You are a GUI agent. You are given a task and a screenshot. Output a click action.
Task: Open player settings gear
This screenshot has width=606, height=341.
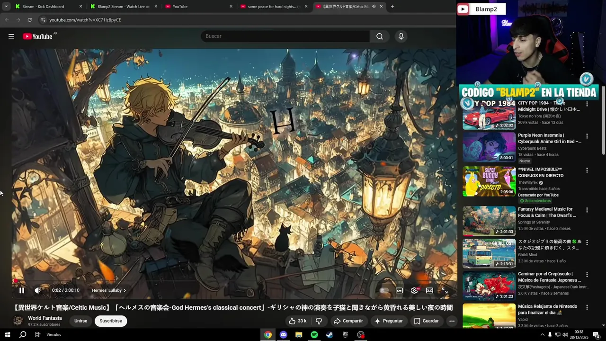tap(414, 290)
